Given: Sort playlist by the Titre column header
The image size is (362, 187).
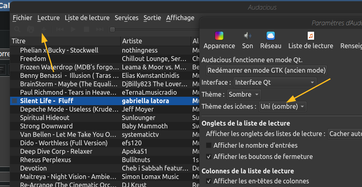Looking at the screenshot, I should (x=65, y=41).
